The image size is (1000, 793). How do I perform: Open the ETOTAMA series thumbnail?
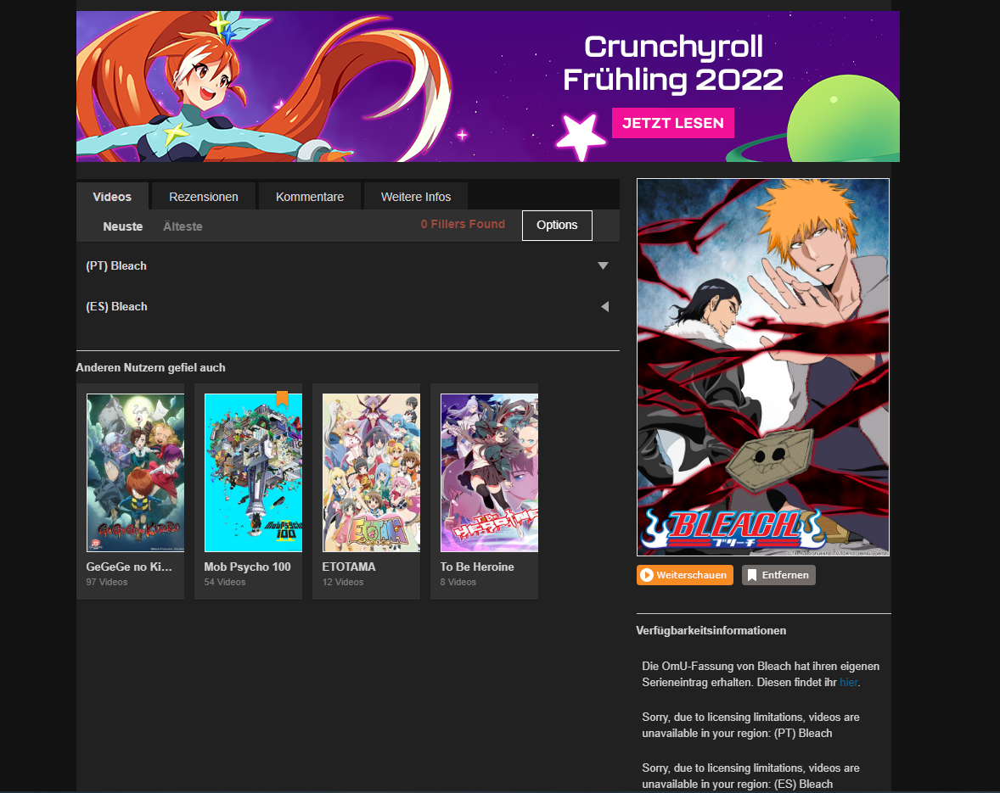click(x=371, y=472)
